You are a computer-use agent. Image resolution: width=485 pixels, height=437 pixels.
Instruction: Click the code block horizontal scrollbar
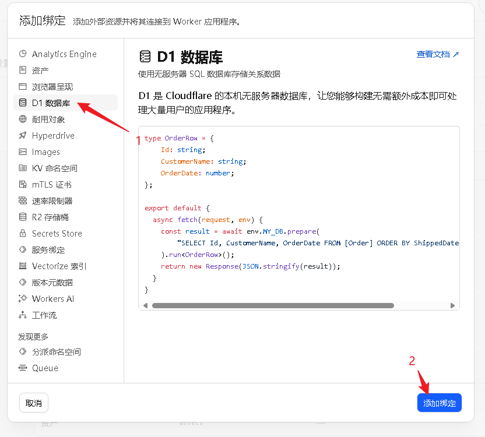click(x=273, y=305)
